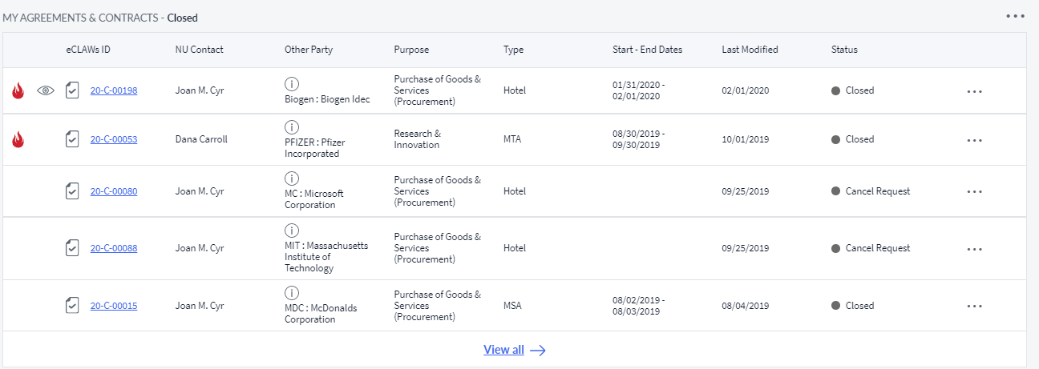Click date range 01/31/2020 - 02/01/2020
The width and height of the screenshot is (1039, 369).
coord(639,90)
